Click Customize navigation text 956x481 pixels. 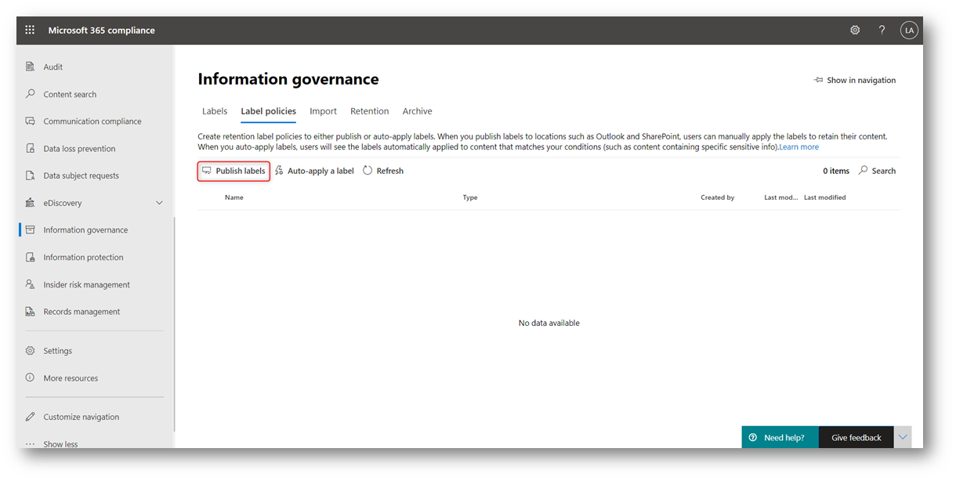click(81, 417)
